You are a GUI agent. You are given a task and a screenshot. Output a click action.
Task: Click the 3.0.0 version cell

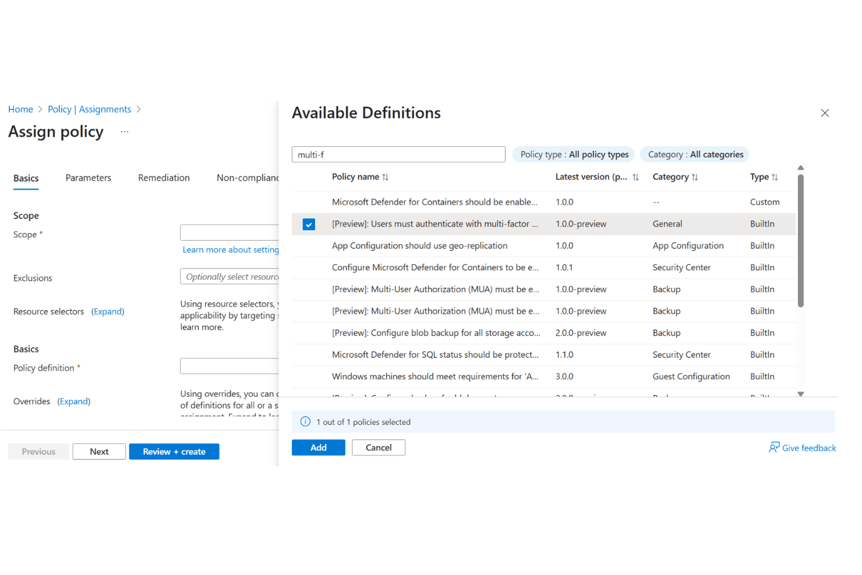(564, 377)
